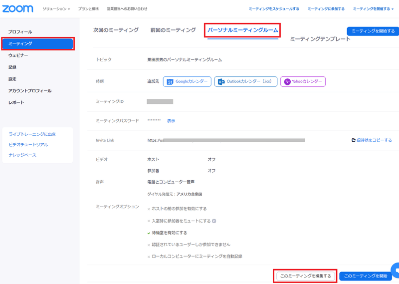Open 記録 in sidebar
The width and height of the screenshot is (399, 284).
click(x=12, y=67)
